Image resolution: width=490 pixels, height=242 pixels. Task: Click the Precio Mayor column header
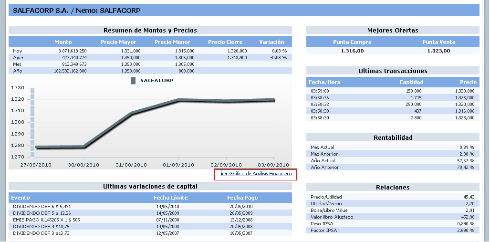coord(118,42)
